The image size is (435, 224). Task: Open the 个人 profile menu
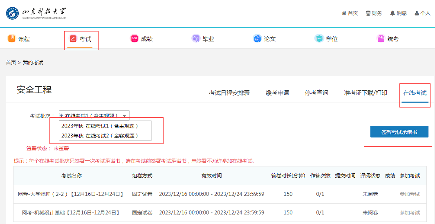pyautogui.click(x=422, y=13)
